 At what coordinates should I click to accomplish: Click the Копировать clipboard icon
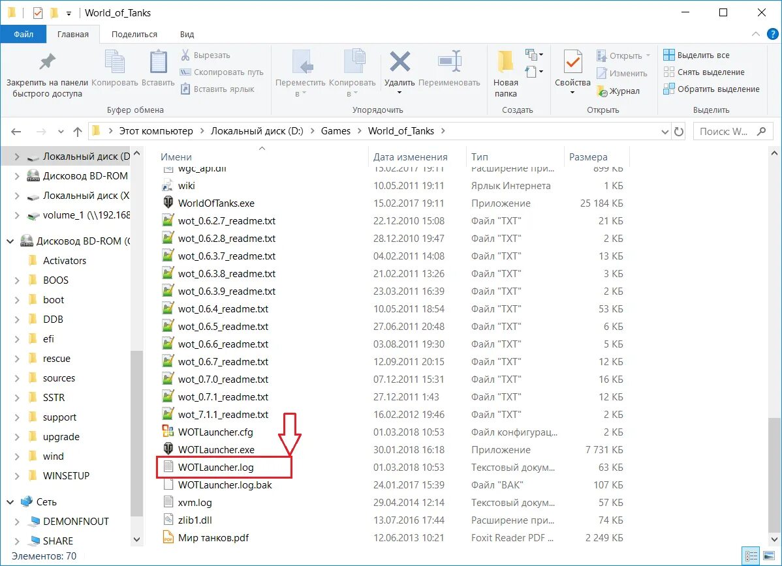pos(115,63)
